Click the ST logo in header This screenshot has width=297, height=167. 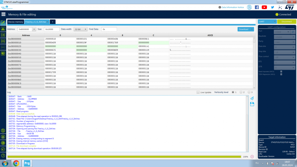(289, 7)
